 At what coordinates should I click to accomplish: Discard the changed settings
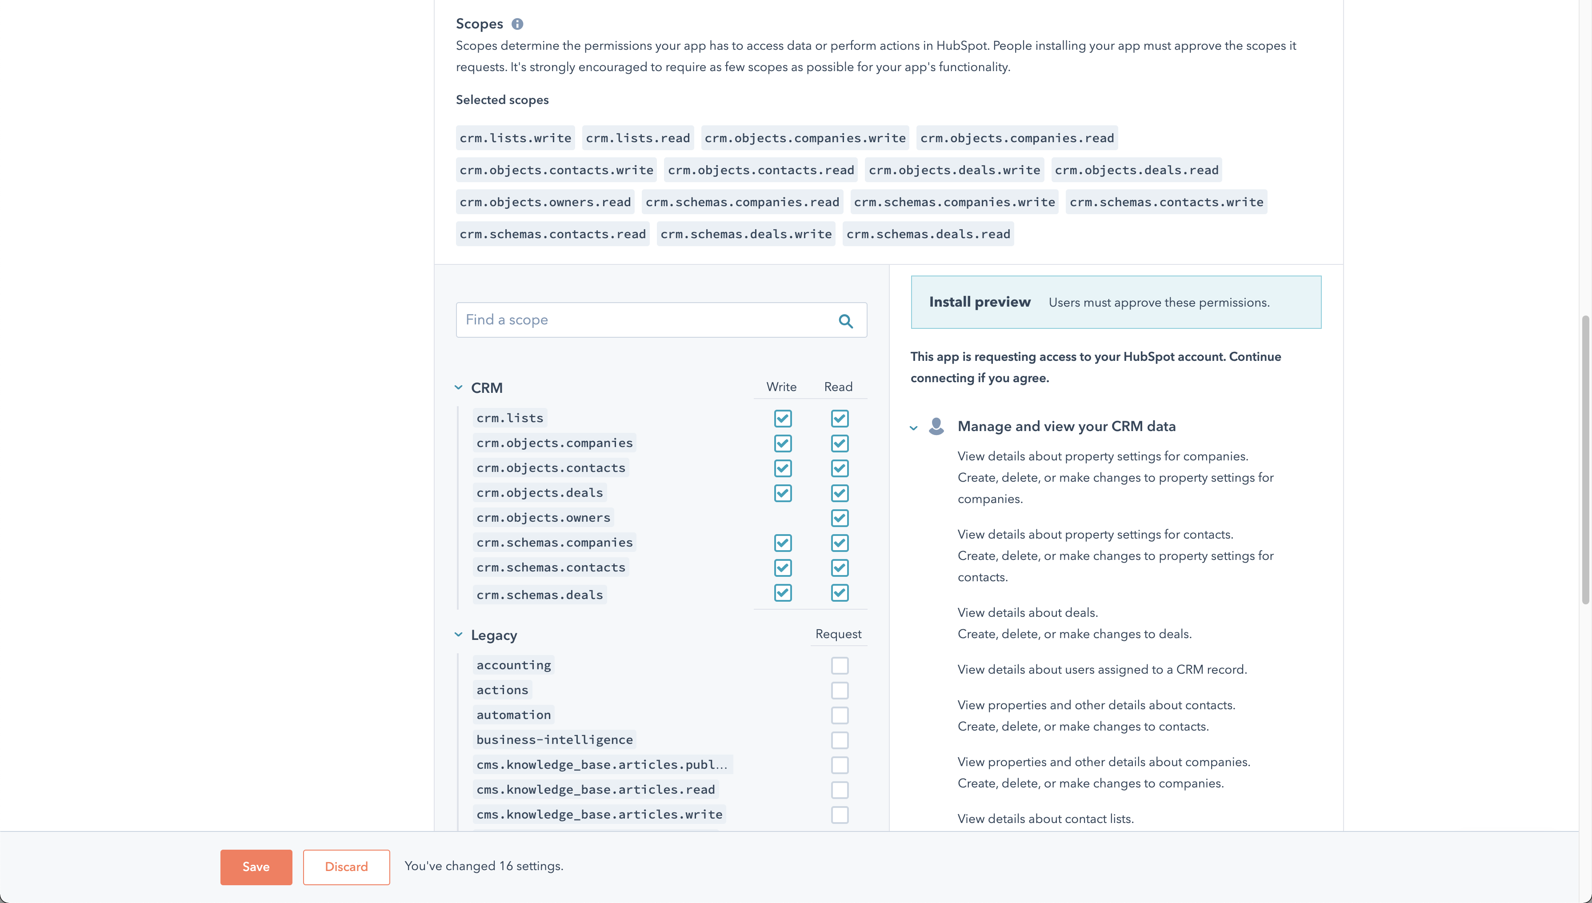(346, 867)
